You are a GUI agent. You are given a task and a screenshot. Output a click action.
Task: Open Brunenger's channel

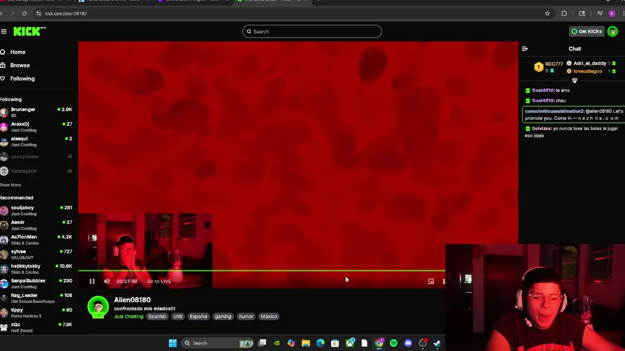[37, 112]
